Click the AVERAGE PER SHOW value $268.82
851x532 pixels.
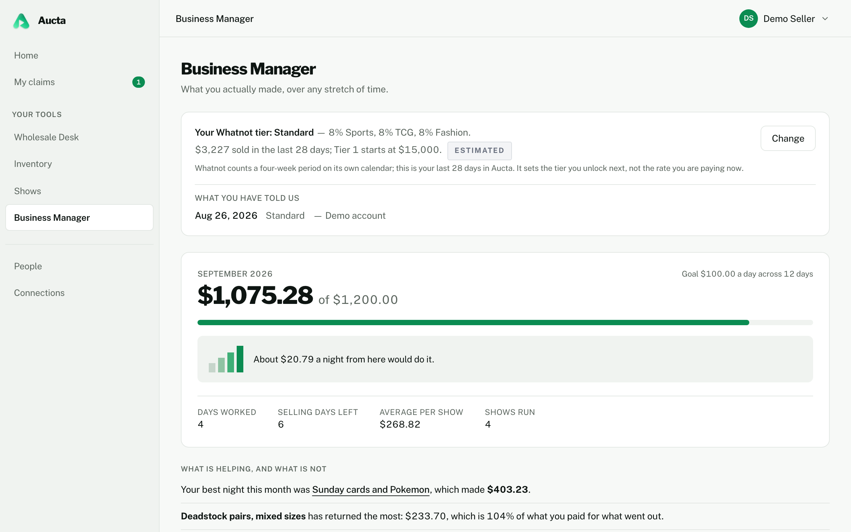(x=400, y=424)
